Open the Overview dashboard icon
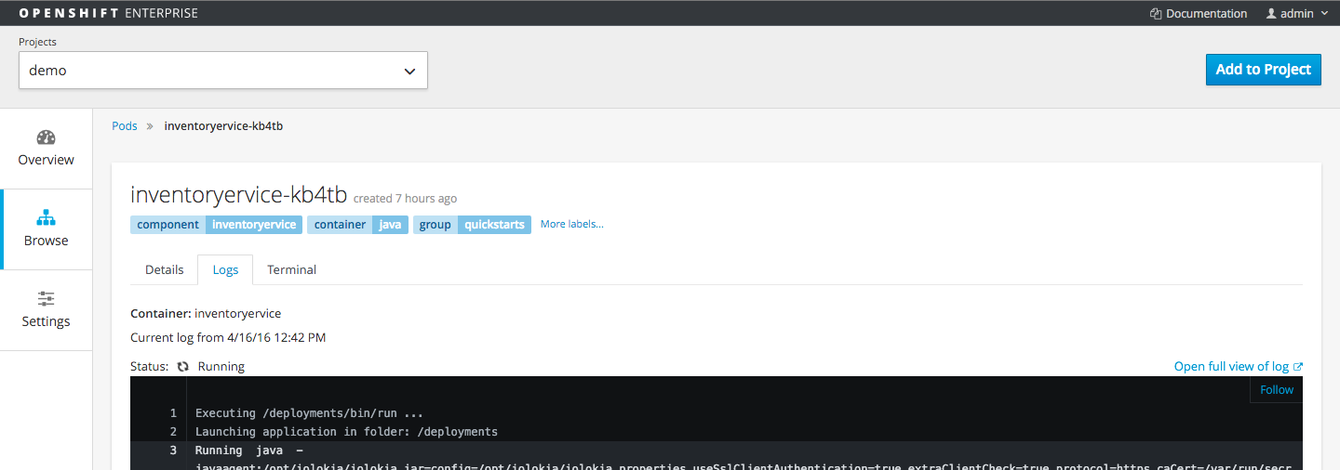The image size is (1340, 470). (x=46, y=137)
